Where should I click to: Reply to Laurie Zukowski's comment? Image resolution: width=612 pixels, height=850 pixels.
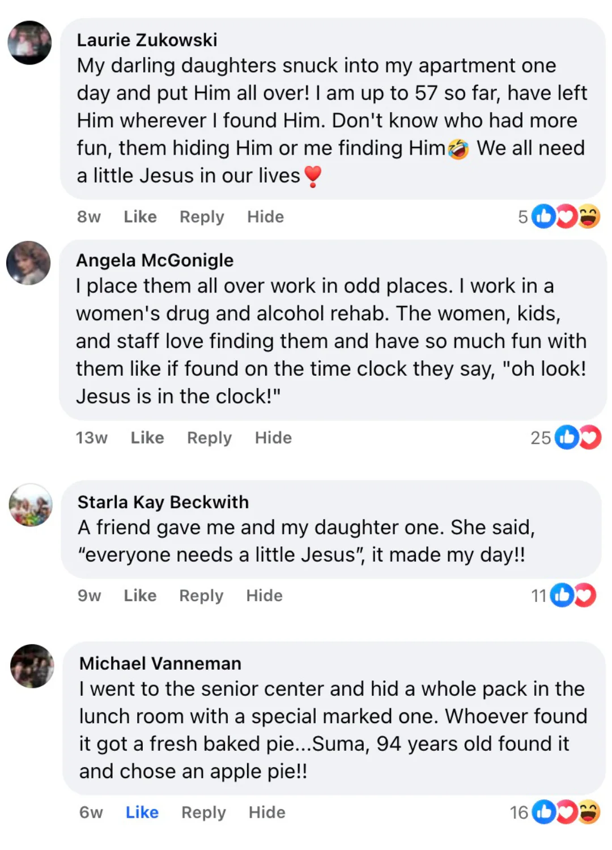202,216
